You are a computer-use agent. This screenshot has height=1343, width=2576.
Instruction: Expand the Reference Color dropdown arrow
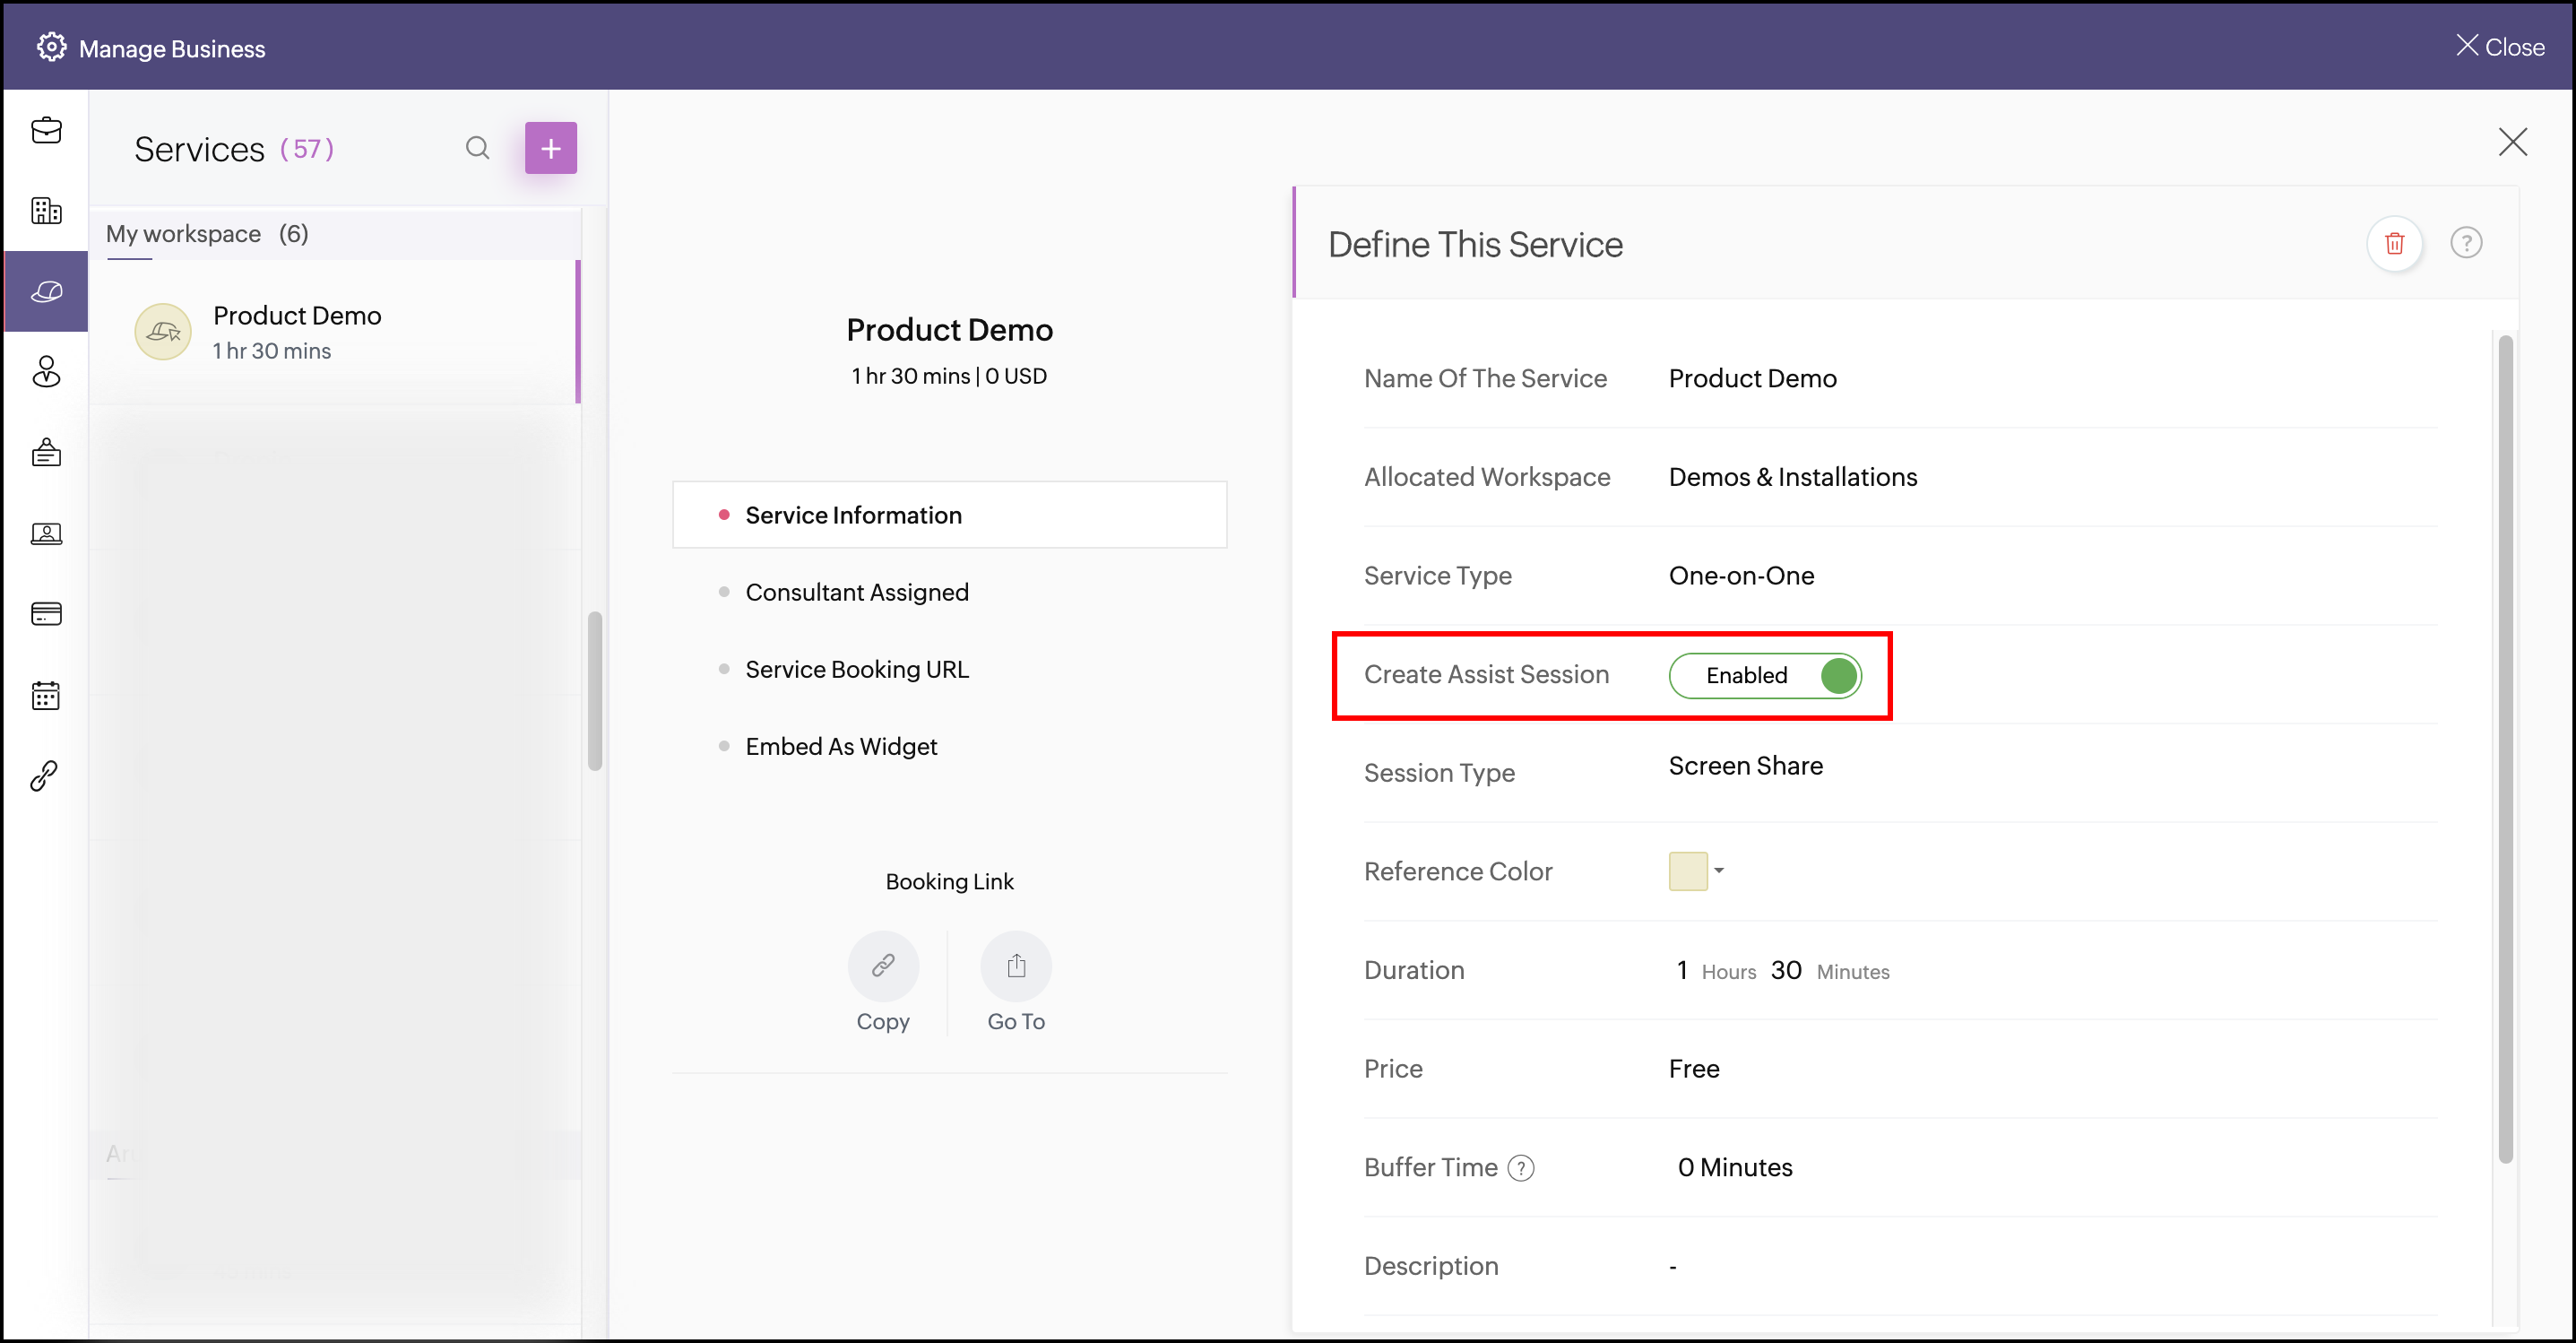pos(1719,870)
